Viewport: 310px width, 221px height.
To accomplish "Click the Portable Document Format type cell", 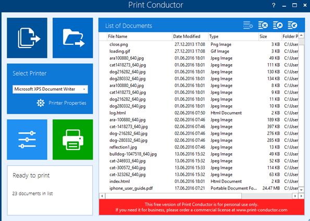I will (x=234, y=188).
